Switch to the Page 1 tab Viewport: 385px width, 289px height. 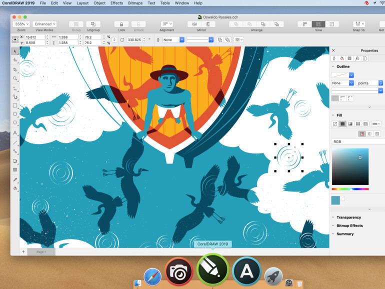coord(41,251)
